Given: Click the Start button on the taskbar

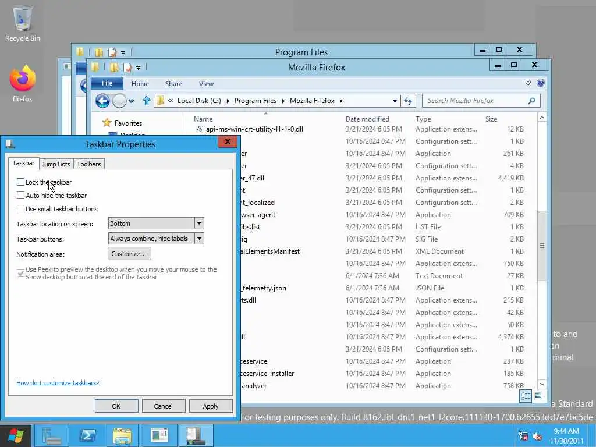Looking at the screenshot, I should point(16,435).
